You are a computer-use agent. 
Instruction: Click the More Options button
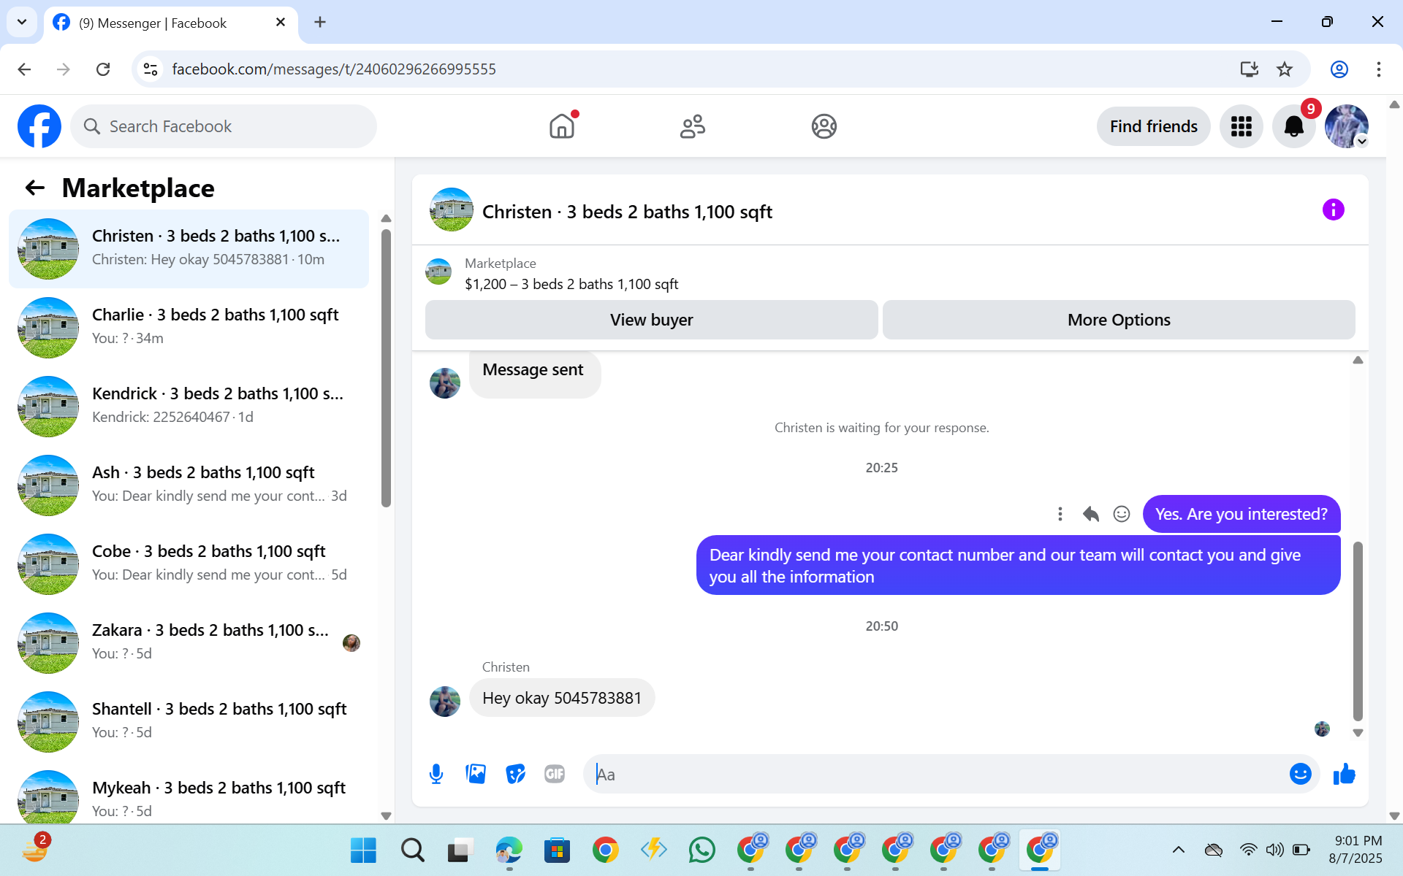(1119, 320)
